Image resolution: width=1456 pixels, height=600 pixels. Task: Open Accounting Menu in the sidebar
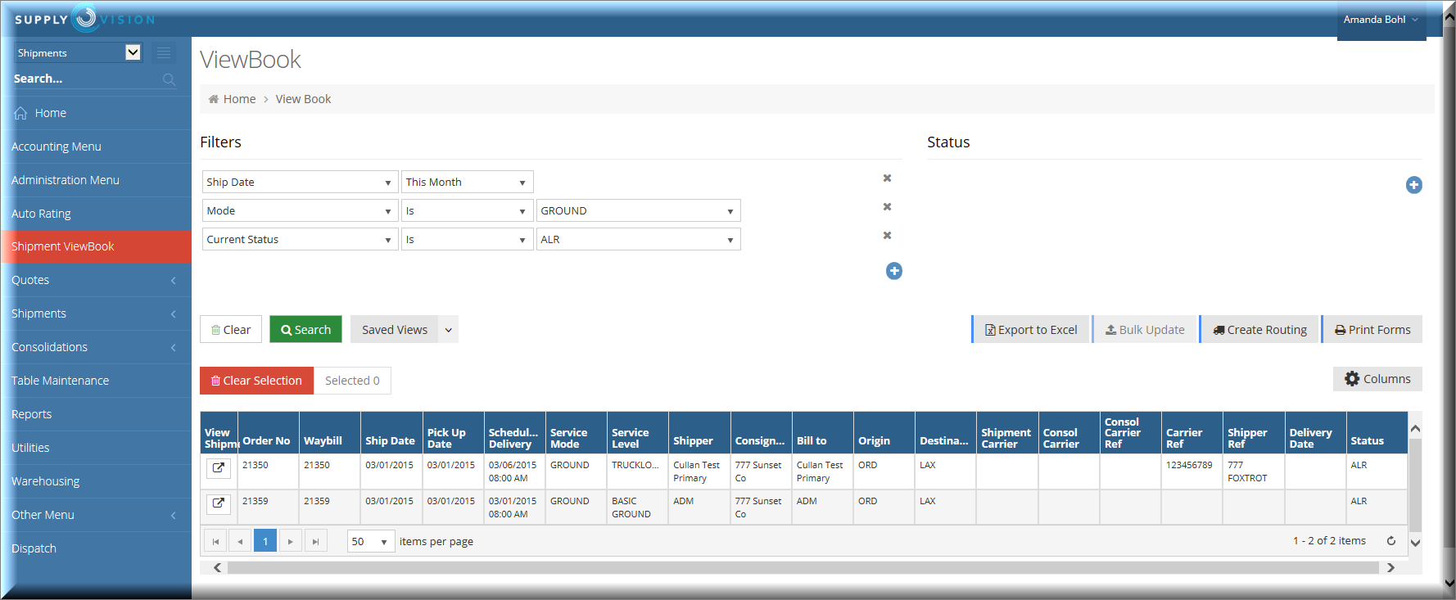tap(96, 147)
